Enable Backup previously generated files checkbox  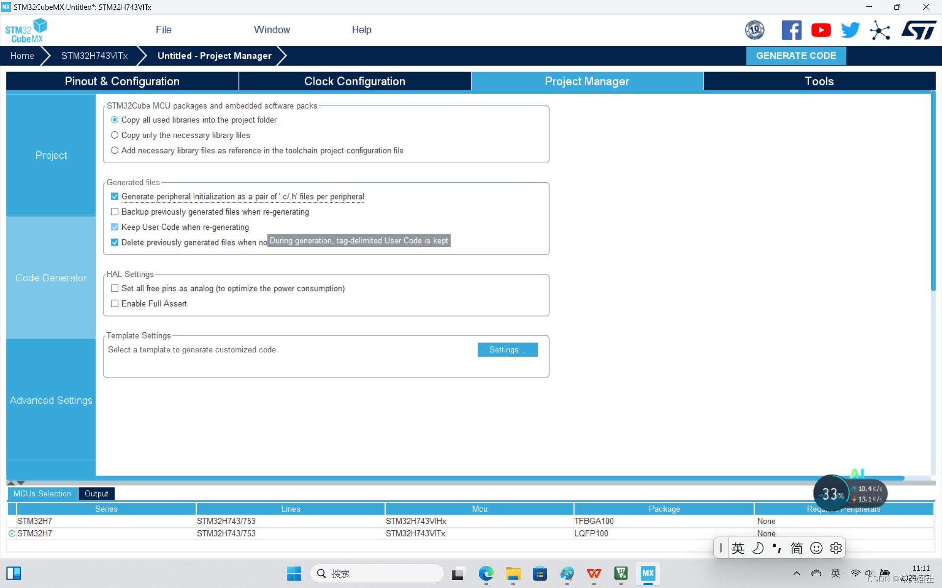pyautogui.click(x=115, y=212)
